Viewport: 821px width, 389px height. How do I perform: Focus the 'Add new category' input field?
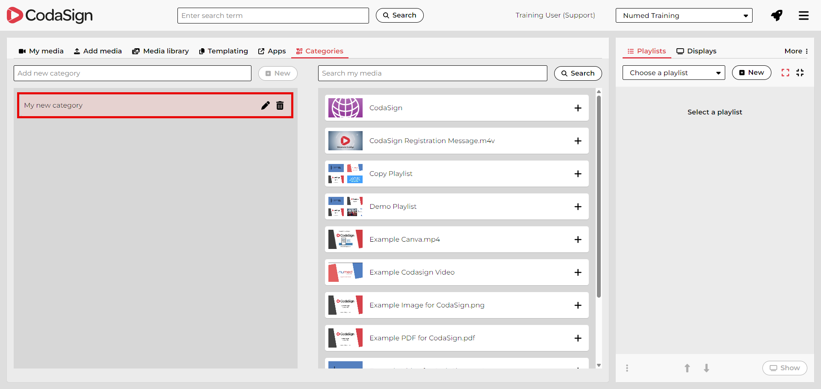(133, 73)
